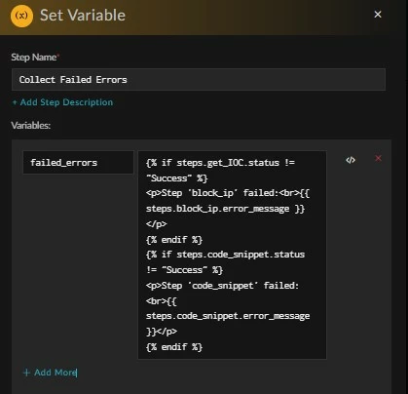Add a step description
The width and height of the screenshot is (408, 394).
62,102
